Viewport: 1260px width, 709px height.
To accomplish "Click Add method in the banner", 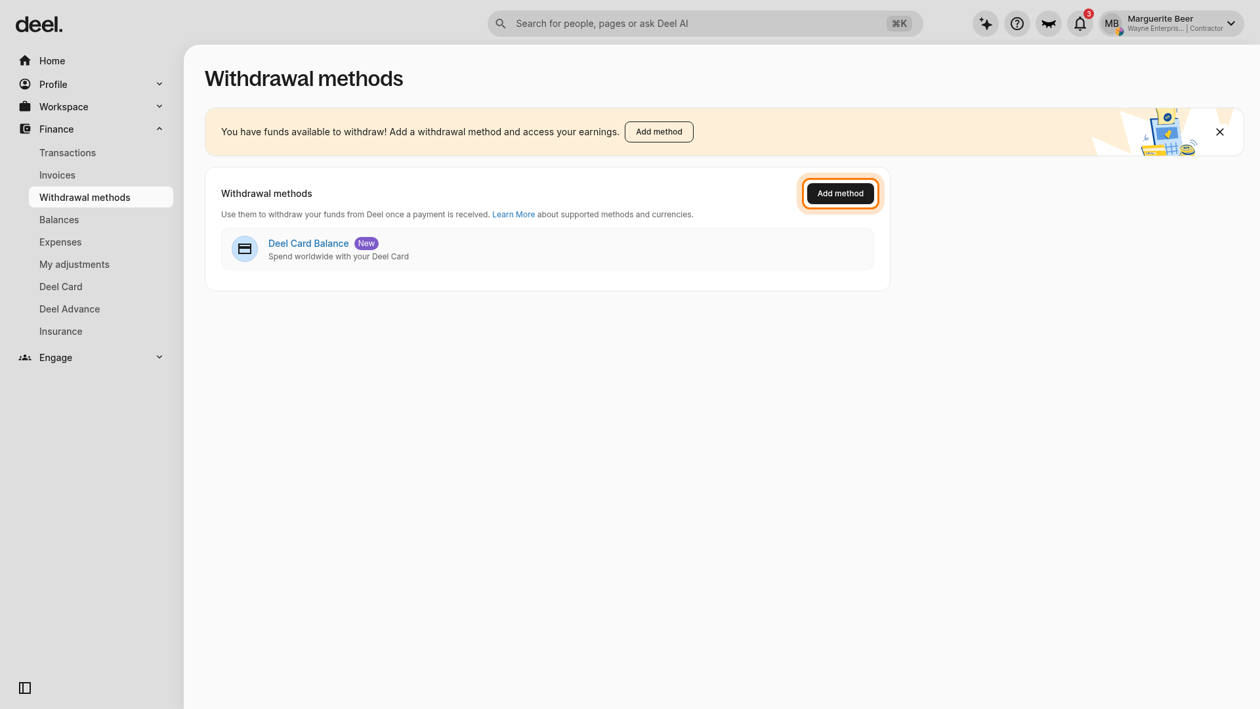I will (x=659, y=132).
